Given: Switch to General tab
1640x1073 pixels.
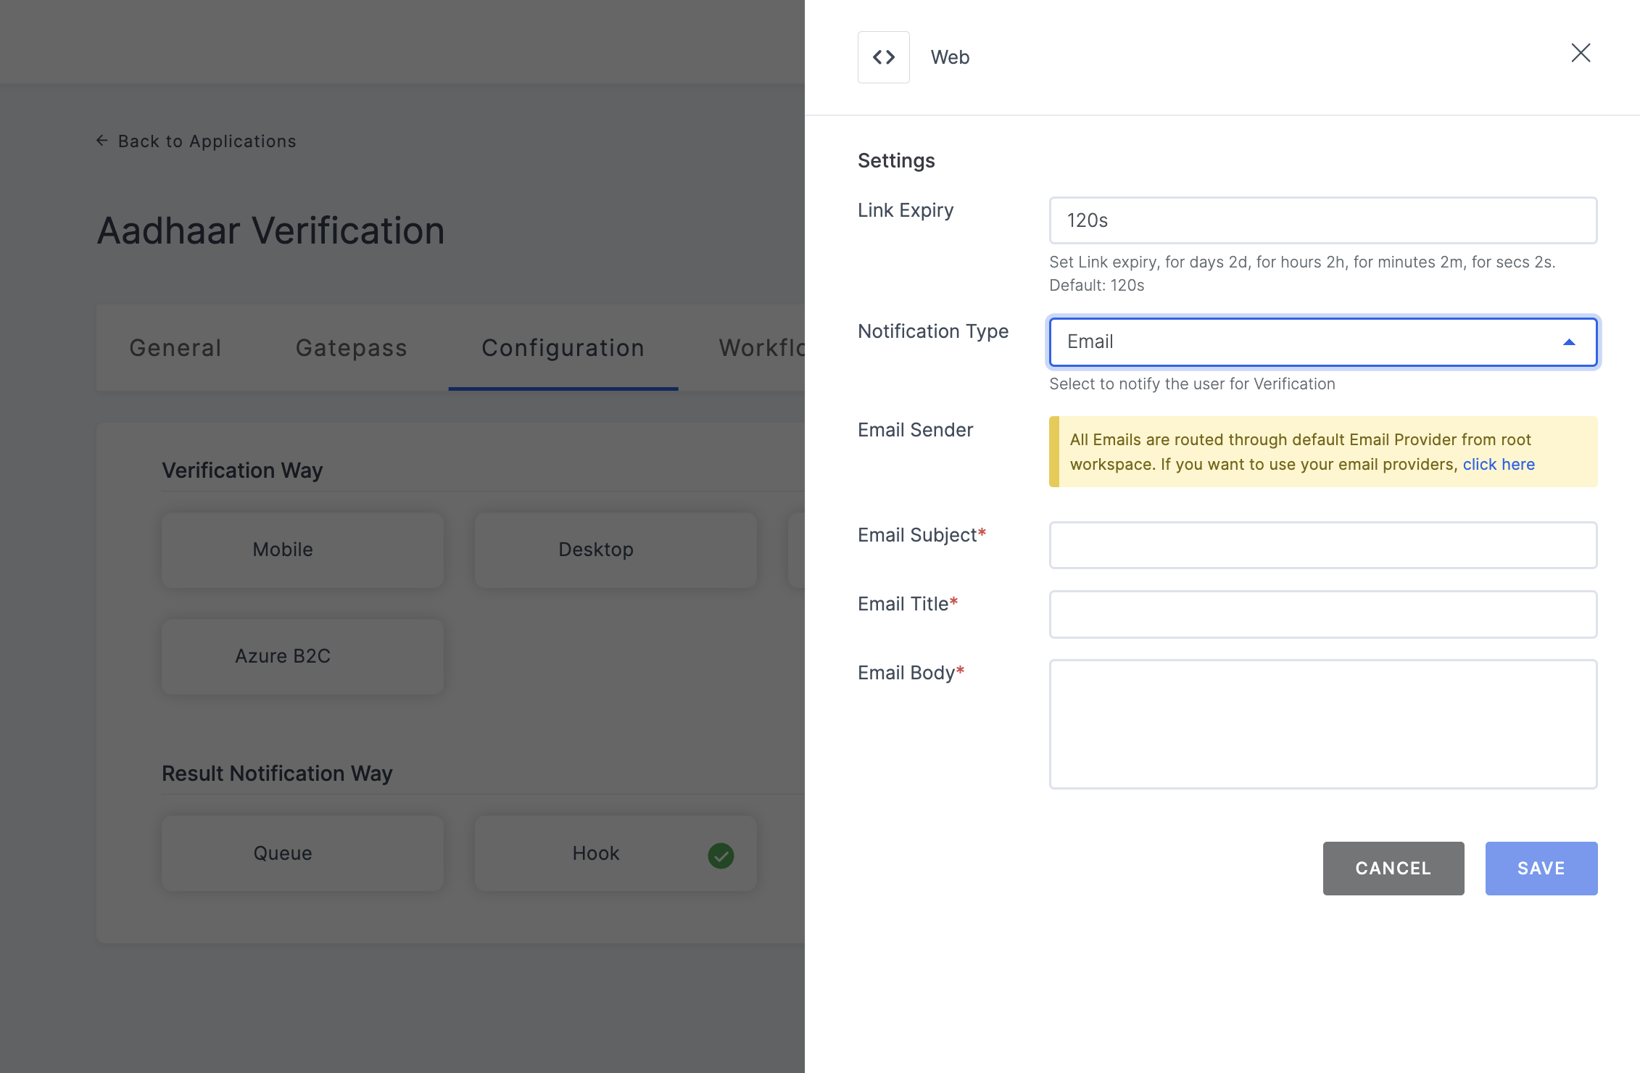Looking at the screenshot, I should (x=175, y=347).
